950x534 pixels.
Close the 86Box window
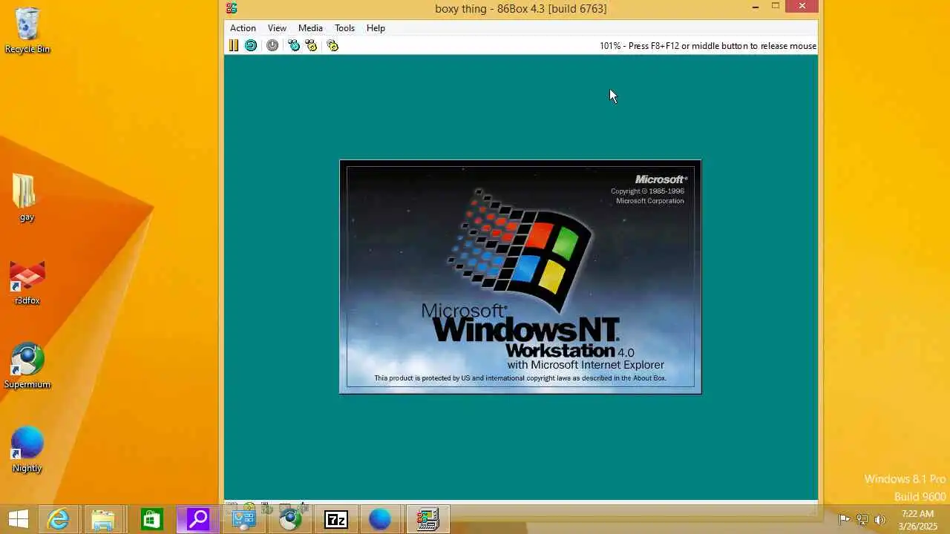(x=802, y=7)
